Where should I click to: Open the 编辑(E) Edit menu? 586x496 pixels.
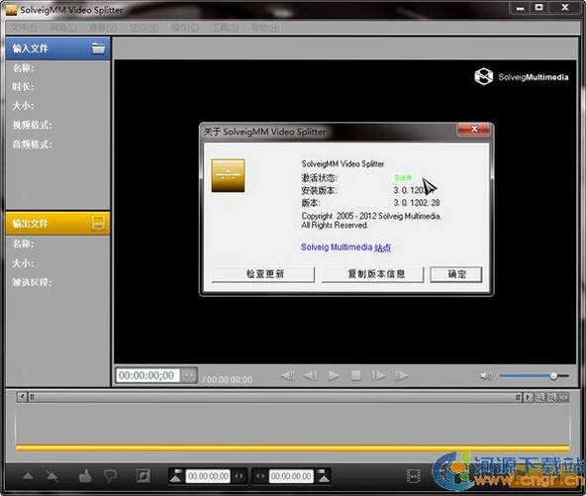point(63,28)
